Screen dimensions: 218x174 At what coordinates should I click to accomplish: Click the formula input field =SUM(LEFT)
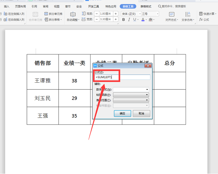point(122,77)
